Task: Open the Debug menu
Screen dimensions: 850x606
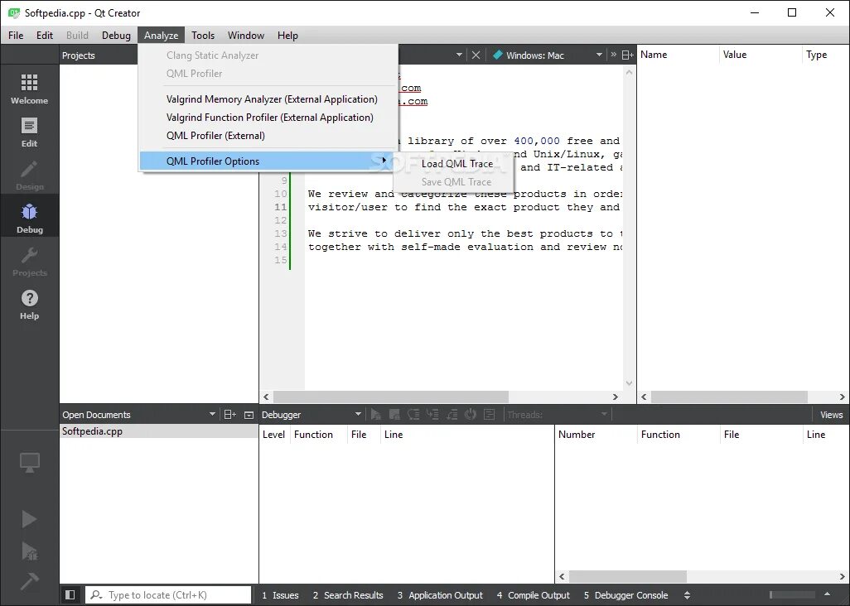Action: [x=116, y=36]
